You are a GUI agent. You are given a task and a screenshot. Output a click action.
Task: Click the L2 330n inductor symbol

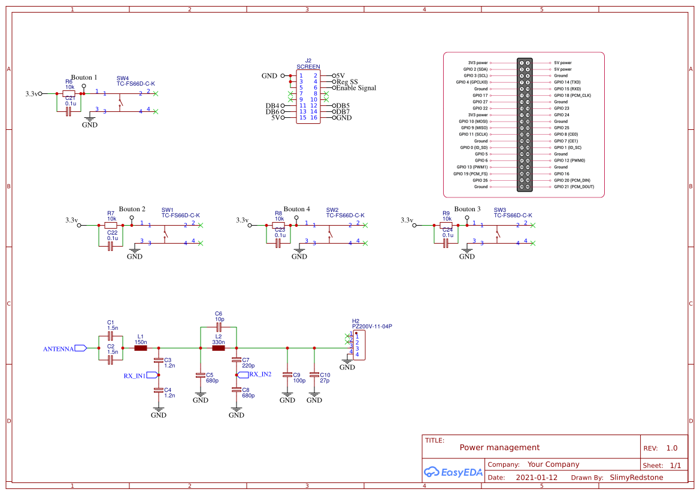219,347
